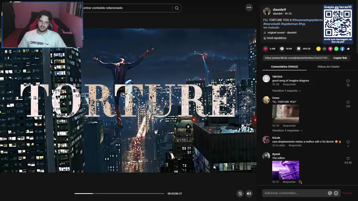Like the video with the heart icon
Viewport: 358px width, 201px height.
point(266,49)
